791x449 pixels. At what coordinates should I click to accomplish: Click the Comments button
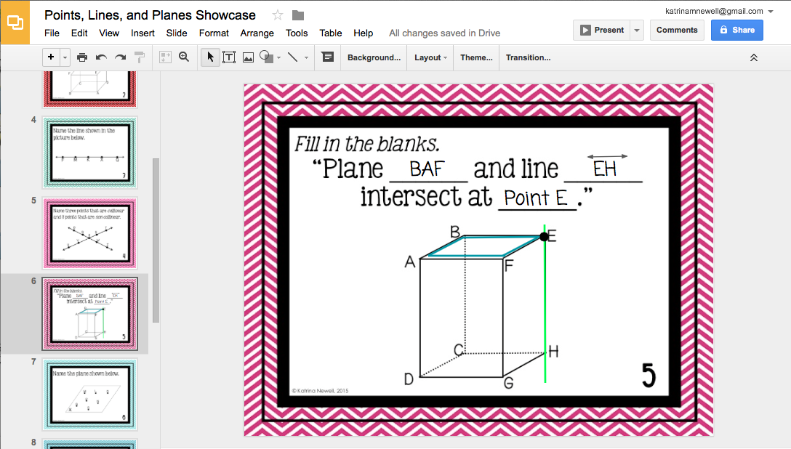[677, 31]
